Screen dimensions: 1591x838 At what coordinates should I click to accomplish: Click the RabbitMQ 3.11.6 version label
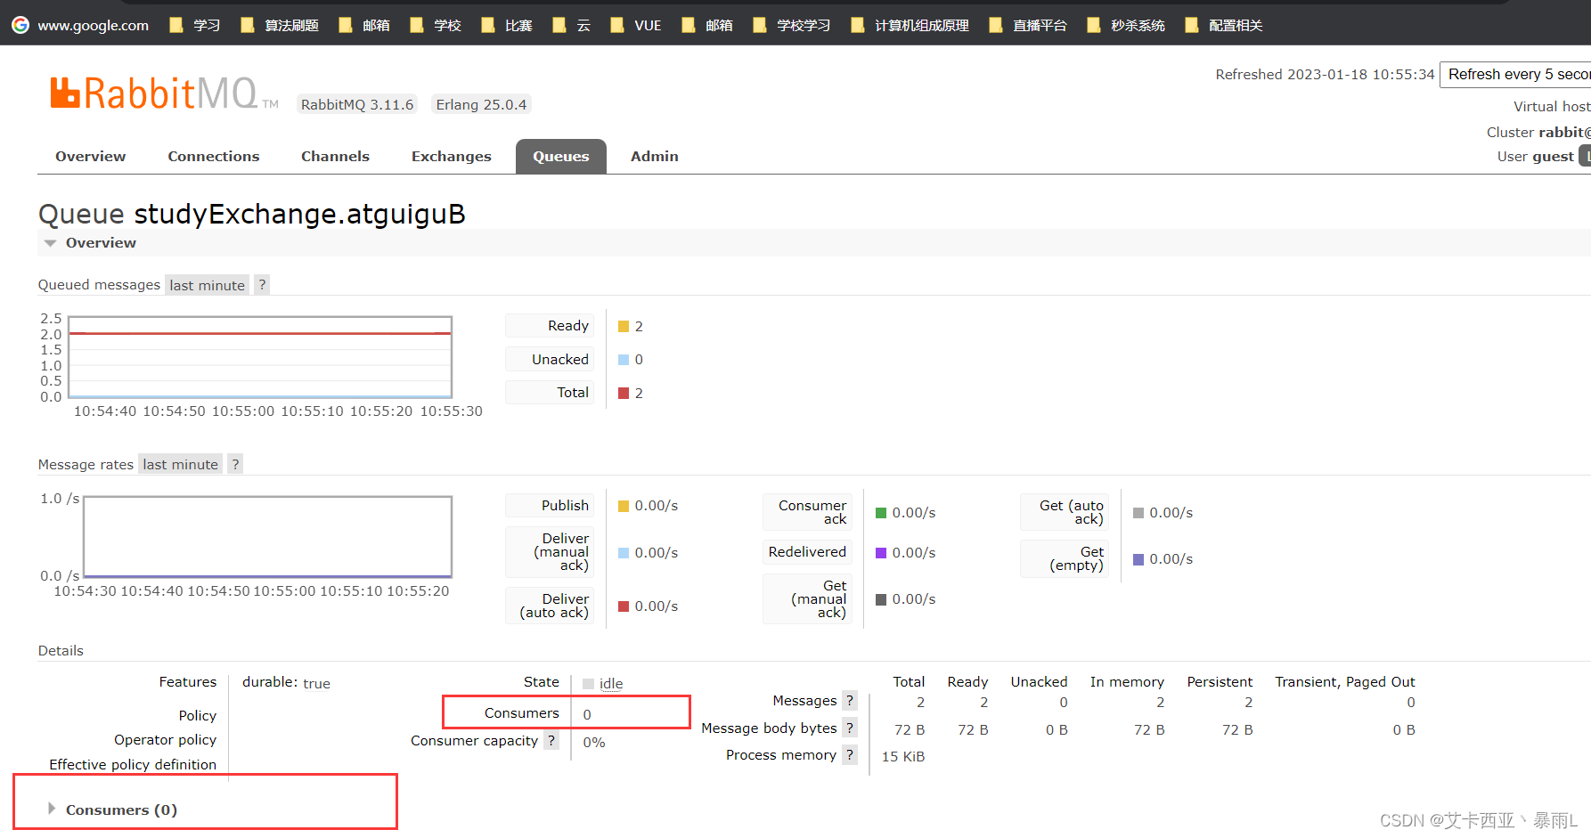(x=357, y=104)
